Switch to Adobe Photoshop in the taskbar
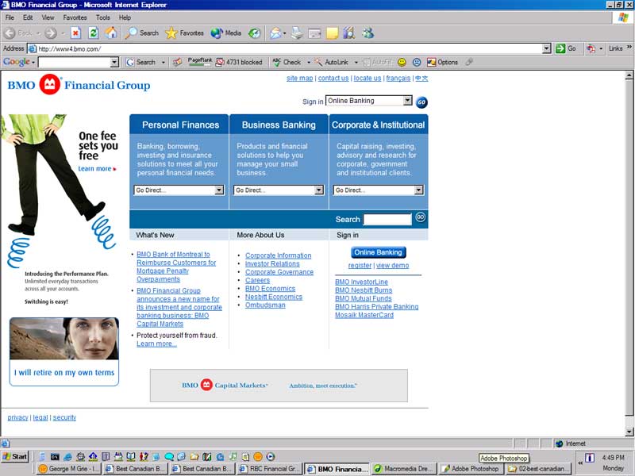The width and height of the screenshot is (635, 476). [470, 469]
